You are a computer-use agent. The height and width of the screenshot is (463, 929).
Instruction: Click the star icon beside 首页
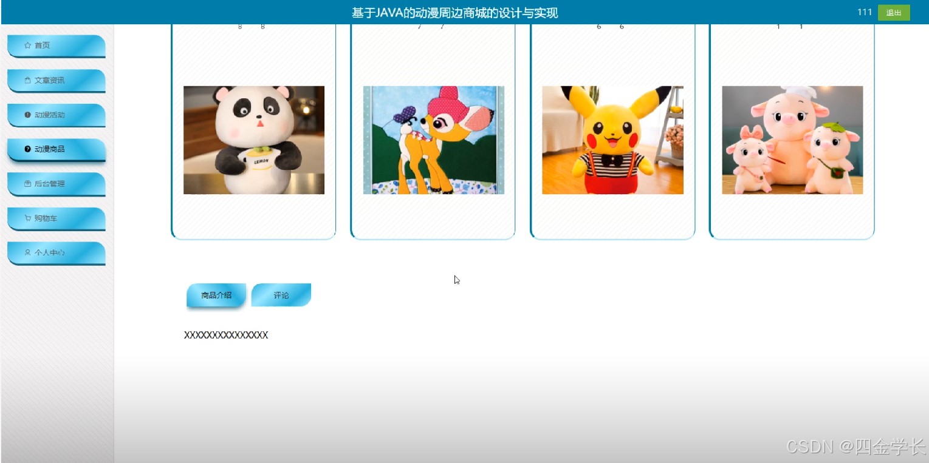pyautogui.click(x=27, y=46)
